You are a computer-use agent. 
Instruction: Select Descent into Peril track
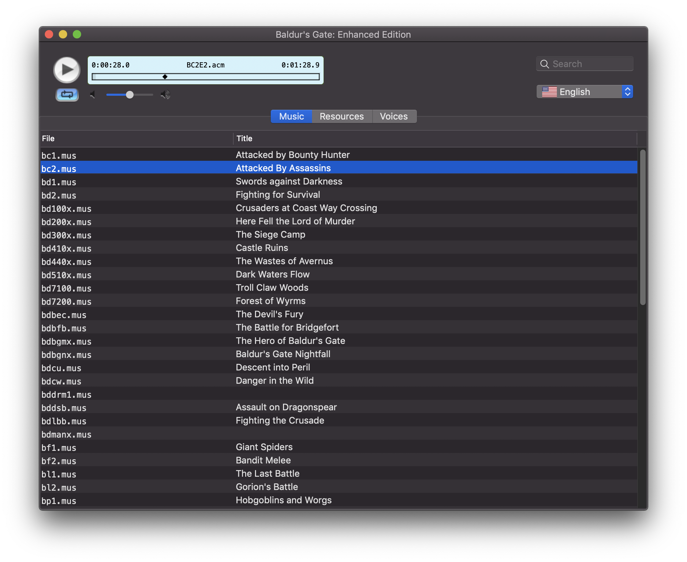339,367
